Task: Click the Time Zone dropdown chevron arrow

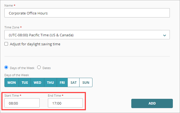Action: pos(165,35)
